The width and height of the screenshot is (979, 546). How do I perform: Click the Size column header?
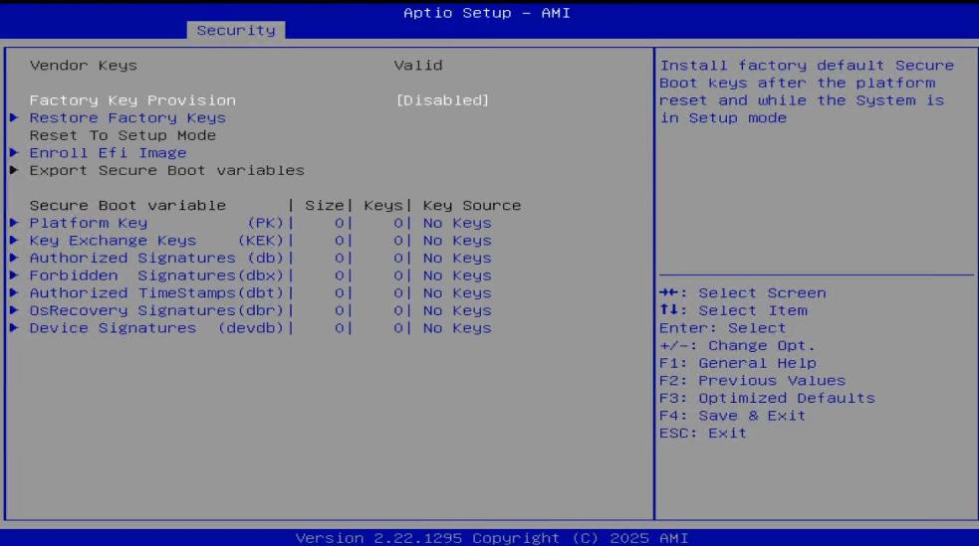324,205
